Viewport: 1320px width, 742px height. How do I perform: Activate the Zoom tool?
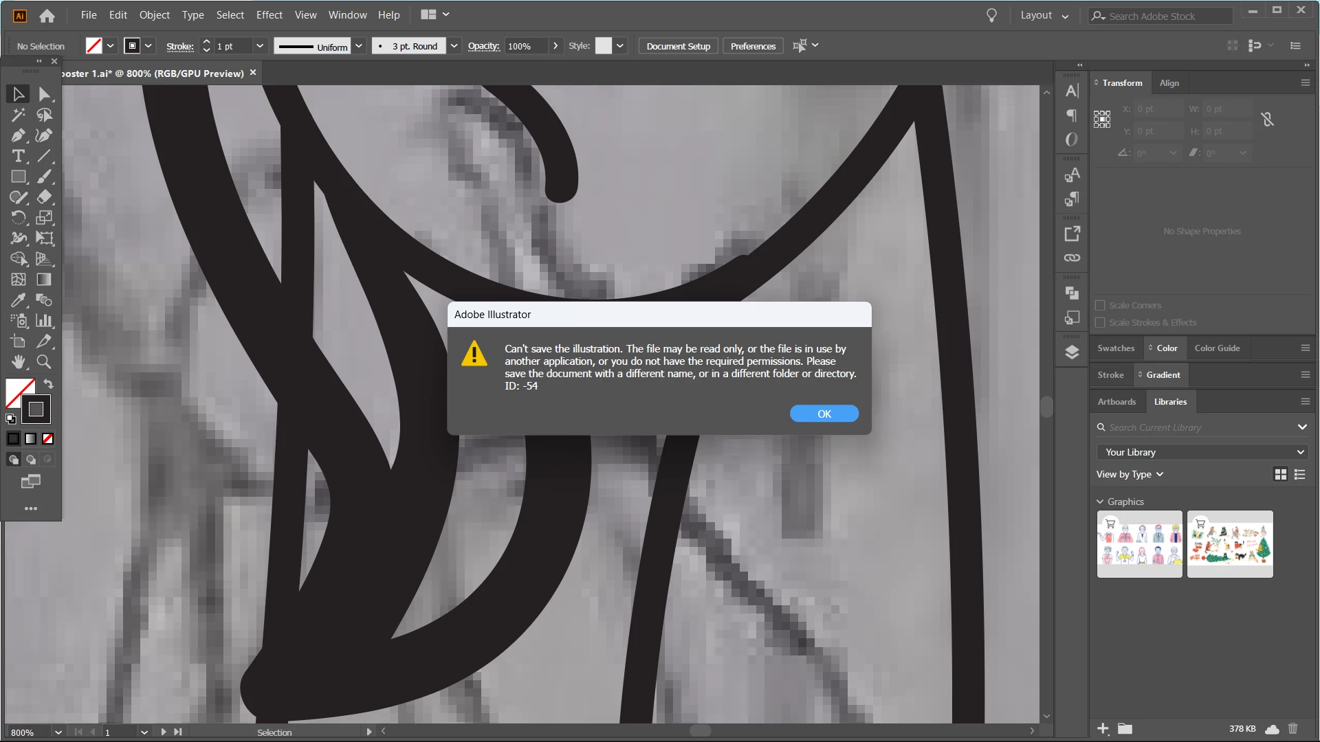(x=44, y=362)
